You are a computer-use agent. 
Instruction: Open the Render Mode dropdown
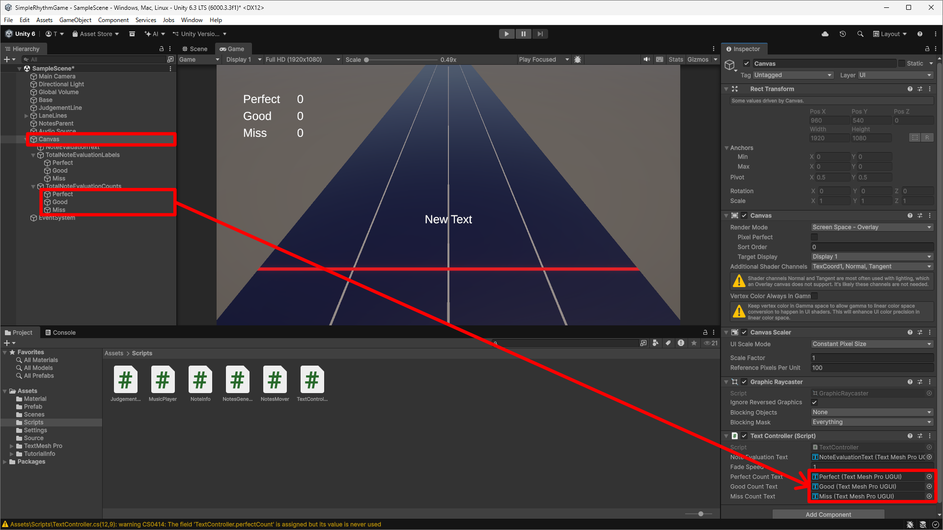pyautogui.click(x=871, y=227)
